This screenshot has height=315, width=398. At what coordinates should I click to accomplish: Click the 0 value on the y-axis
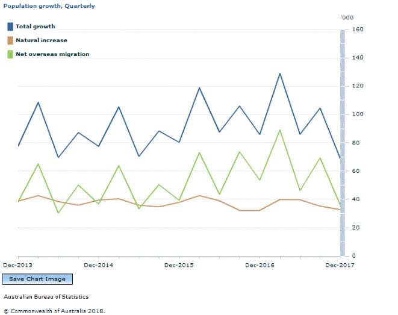353,256
